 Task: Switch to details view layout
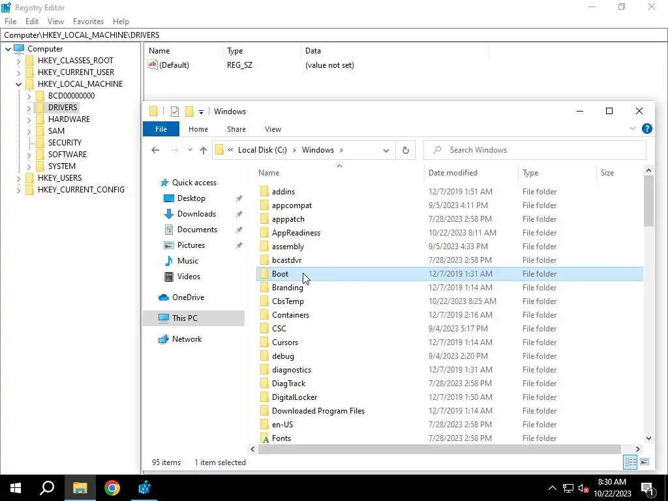[x=630, y=462]
